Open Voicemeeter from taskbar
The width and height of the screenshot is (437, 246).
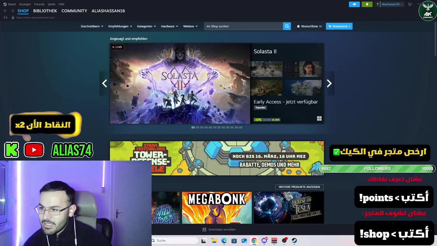tap(274, 241)
